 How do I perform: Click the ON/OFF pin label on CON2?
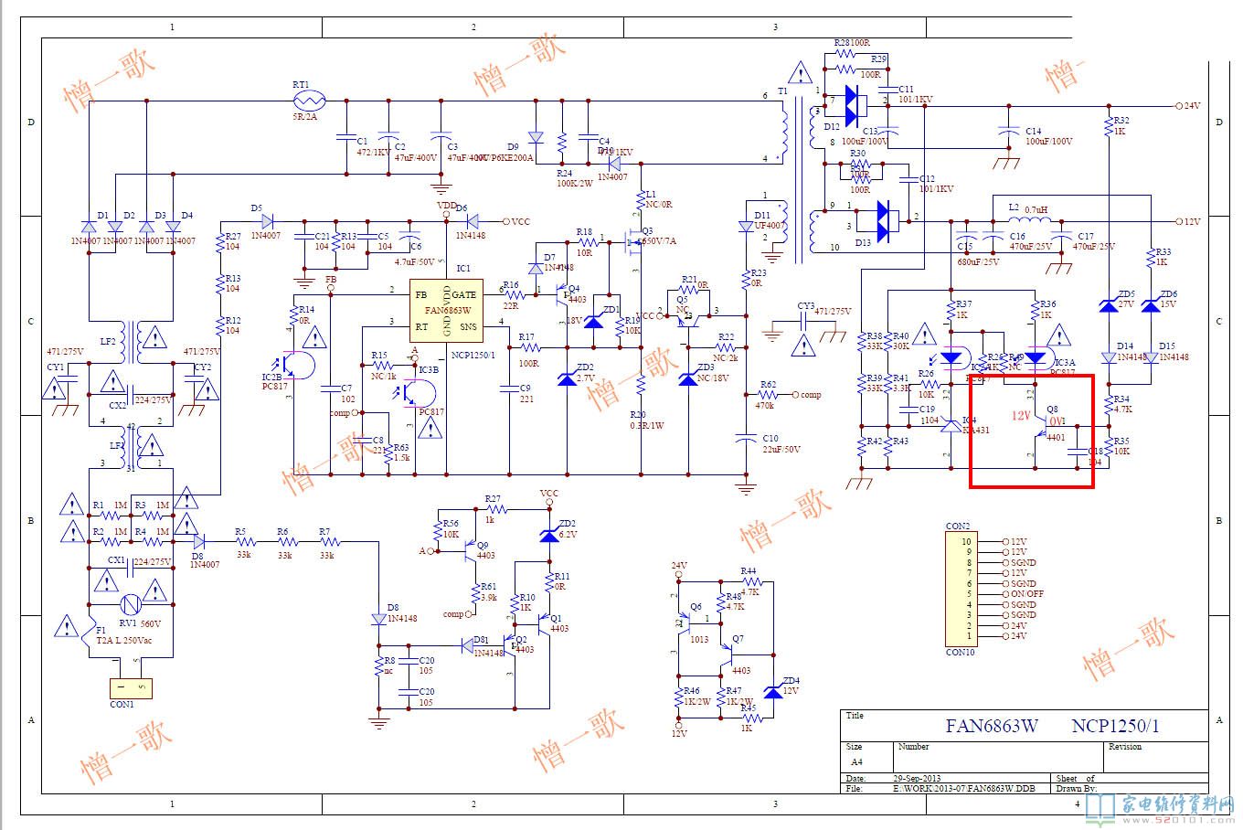[1027, 594]
